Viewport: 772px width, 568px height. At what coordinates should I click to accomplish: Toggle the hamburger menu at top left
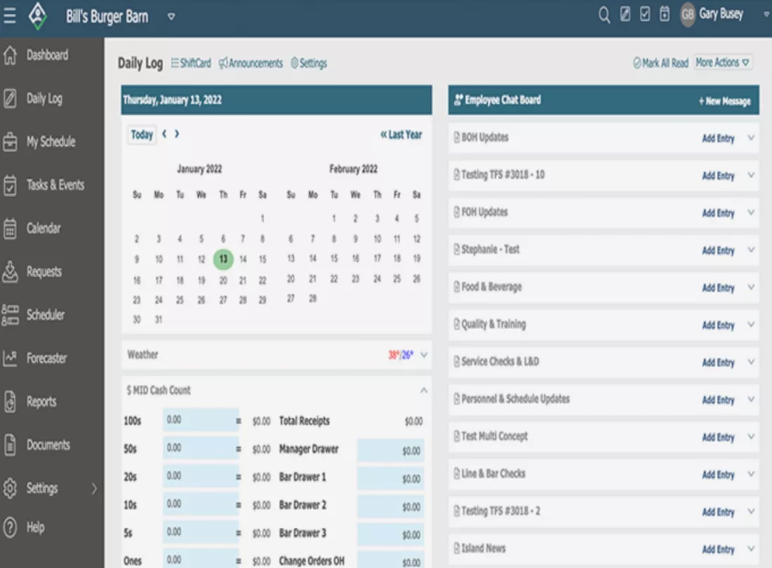point(10,15)
